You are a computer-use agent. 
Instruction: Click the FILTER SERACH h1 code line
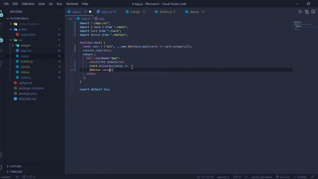(107, 62)
